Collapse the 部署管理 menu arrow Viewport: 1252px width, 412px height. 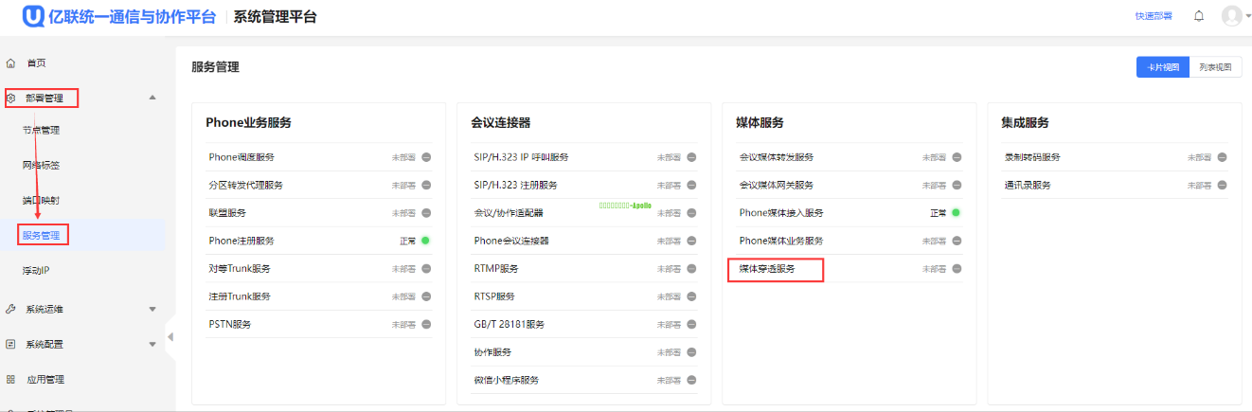point(152,98)
